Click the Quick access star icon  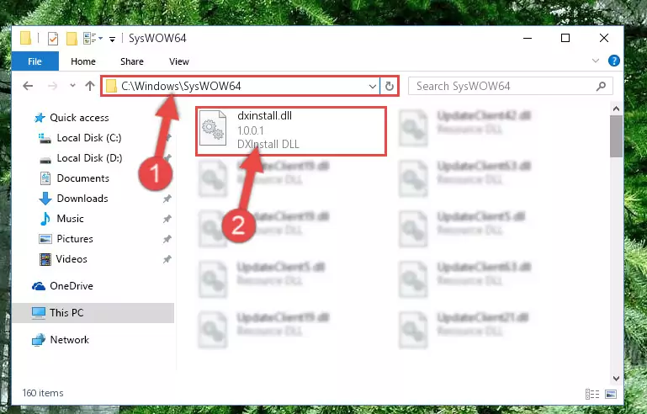(40, 118)
